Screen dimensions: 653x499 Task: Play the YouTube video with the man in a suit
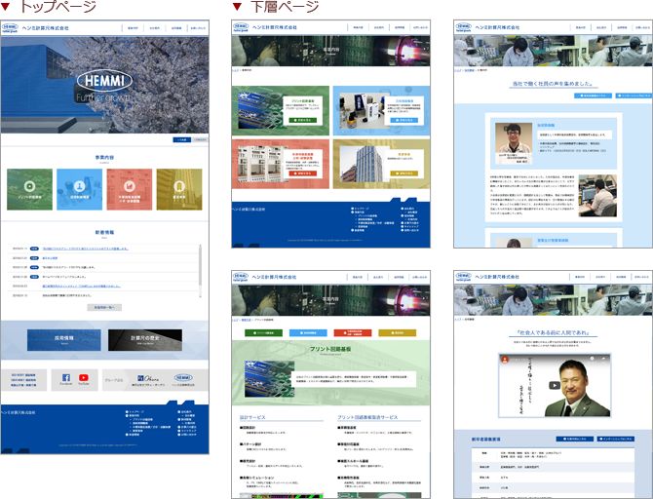[x=555, y=385]
